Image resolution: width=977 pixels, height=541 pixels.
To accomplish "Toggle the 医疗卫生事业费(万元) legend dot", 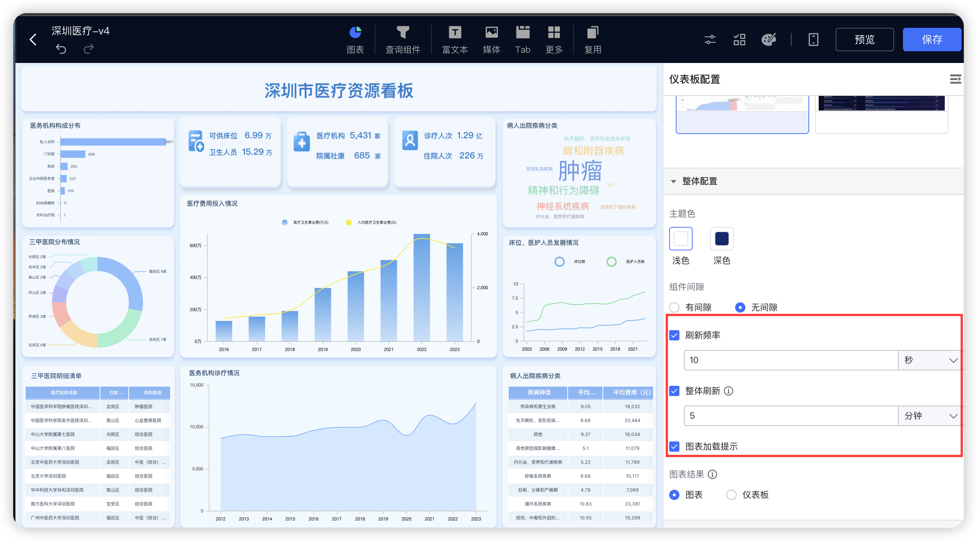I will point(284,223).
